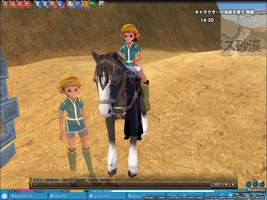The width and height of the screenshot is (267, 200).
Task: Switch the hotkey bar set icon
Action: point(102,4)
